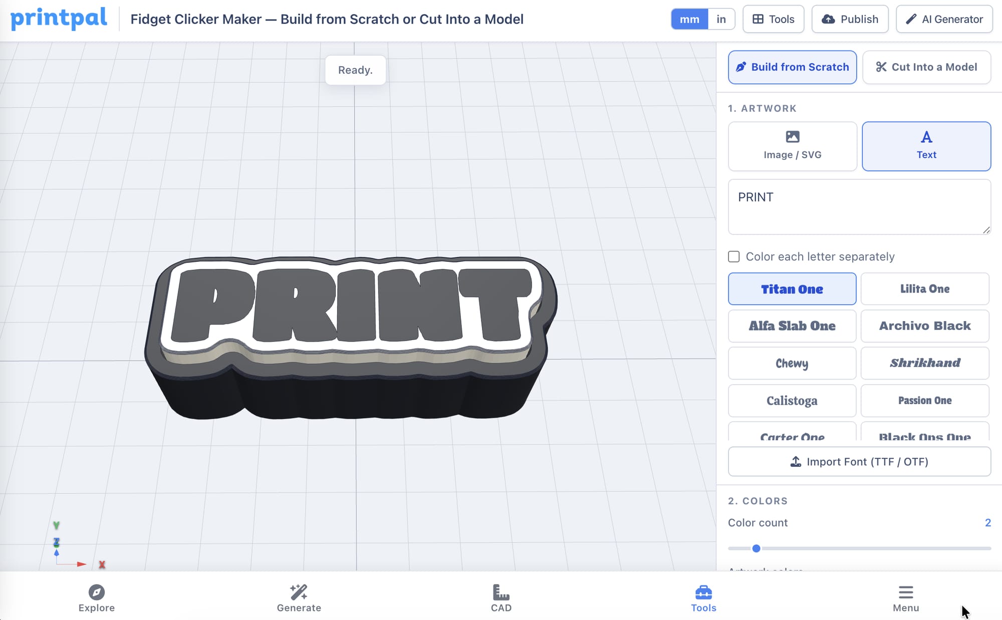The image size is (1002, 620).
Task: Click the Color count slider handle
Action: tap(757, 548)
